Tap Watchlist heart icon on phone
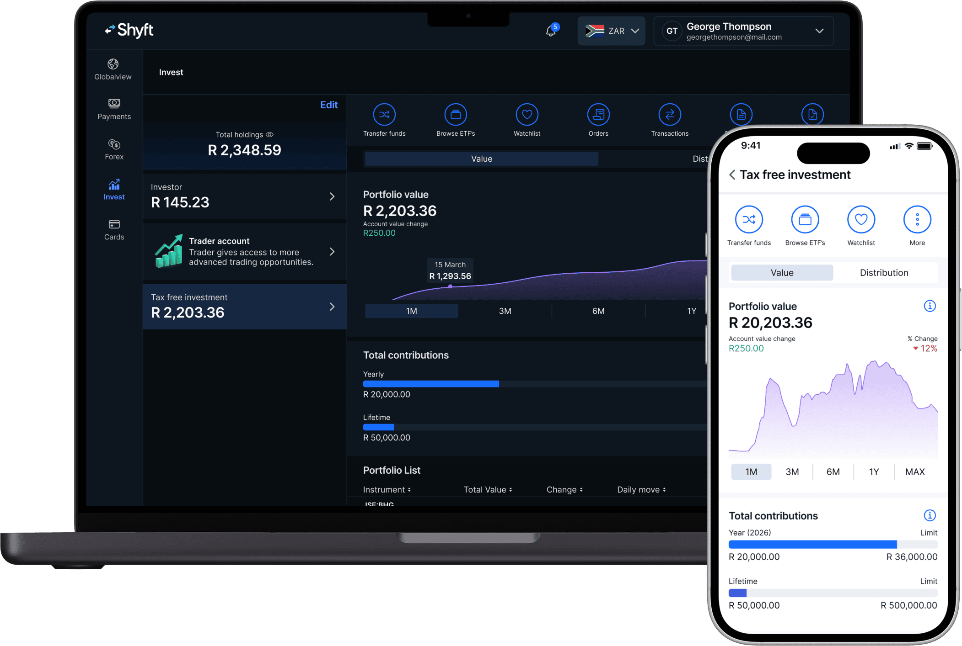 tap(861, 220)
